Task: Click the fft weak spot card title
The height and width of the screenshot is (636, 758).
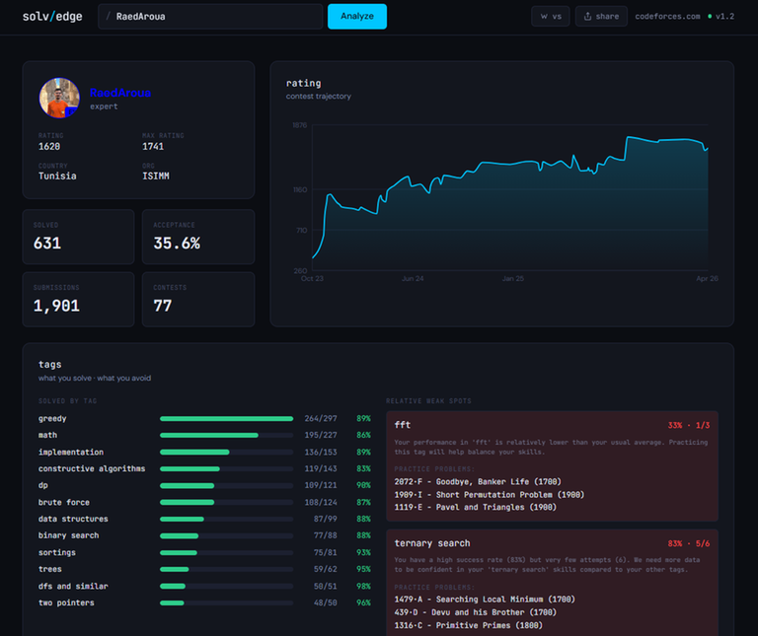Action: pos(403,425)
